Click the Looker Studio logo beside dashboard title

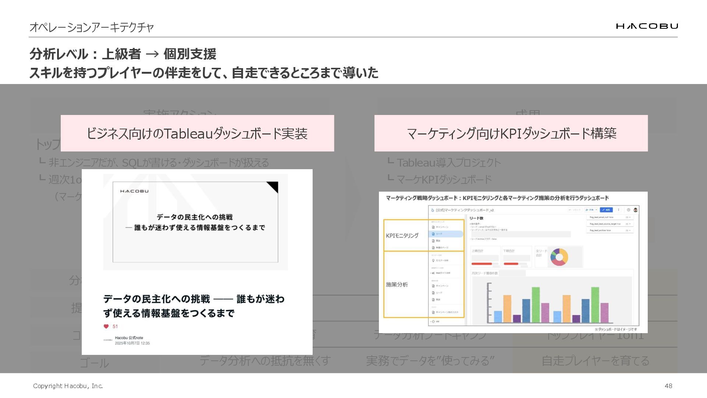[x=433, y=210]
